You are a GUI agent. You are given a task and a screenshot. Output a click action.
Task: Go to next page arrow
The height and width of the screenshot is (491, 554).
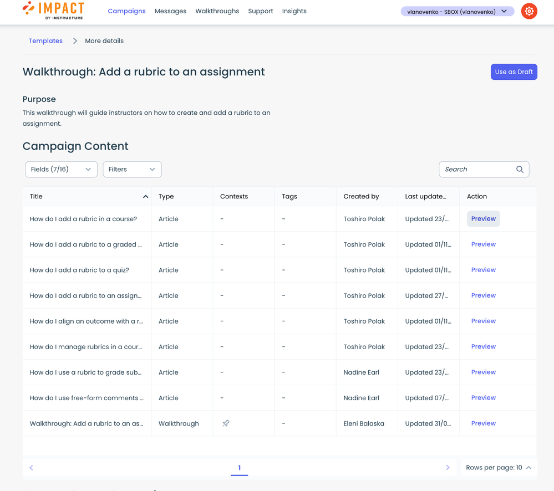point(448,468)
